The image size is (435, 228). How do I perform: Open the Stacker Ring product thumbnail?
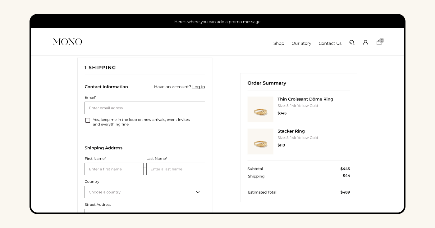pos(260,142)
